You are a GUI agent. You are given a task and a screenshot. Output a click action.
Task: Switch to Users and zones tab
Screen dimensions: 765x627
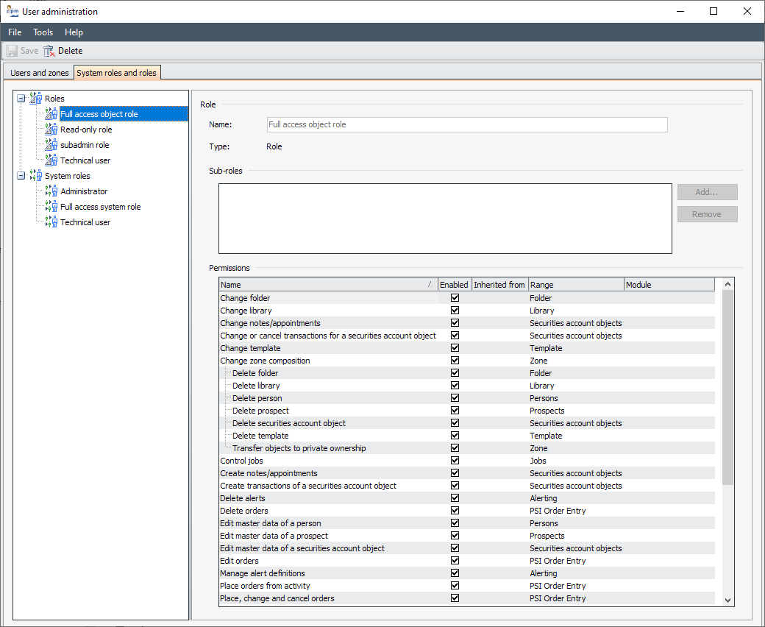(x=40, y=73)
